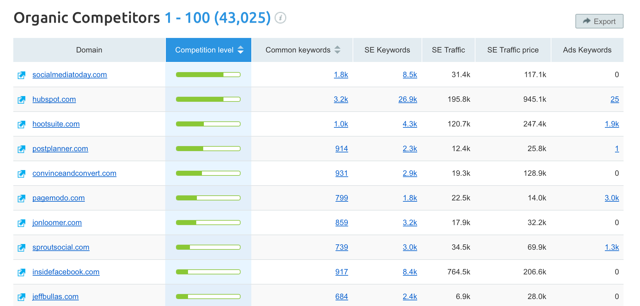Open 1 ads keyword for postplanner.com
Viewport: 640px width, 306px height.
(x=617, y=149)
